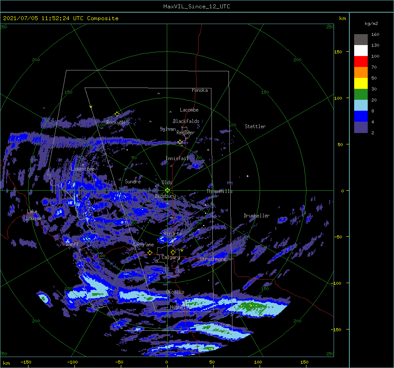This screenshot has height=368, width=394.
Task: Pick the red 70-100 legend swatch
Action: coord(361,62)
